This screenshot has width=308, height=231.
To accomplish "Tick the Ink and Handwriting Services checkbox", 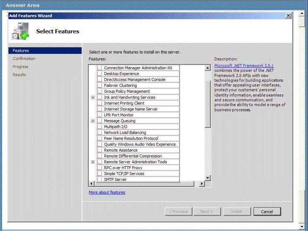I will click(x=99, y=97).
